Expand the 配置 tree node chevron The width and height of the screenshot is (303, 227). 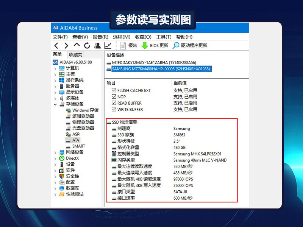coord(55,182)
